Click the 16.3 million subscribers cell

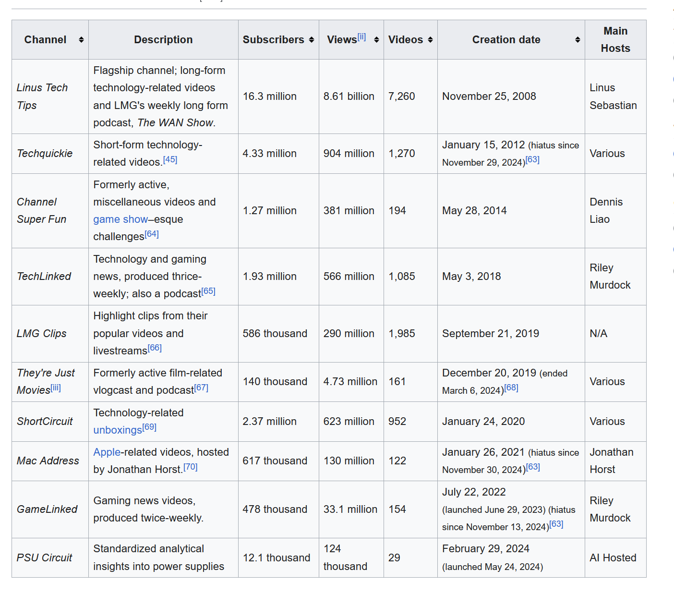pyautogui.click(x=278, y=97)
